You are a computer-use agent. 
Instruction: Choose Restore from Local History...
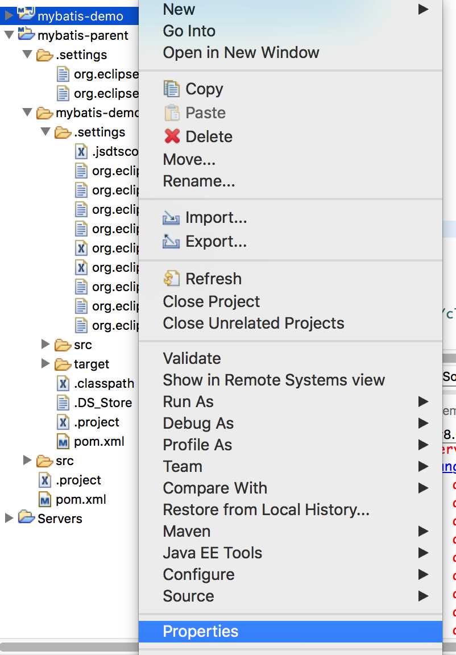click(291, 510)
